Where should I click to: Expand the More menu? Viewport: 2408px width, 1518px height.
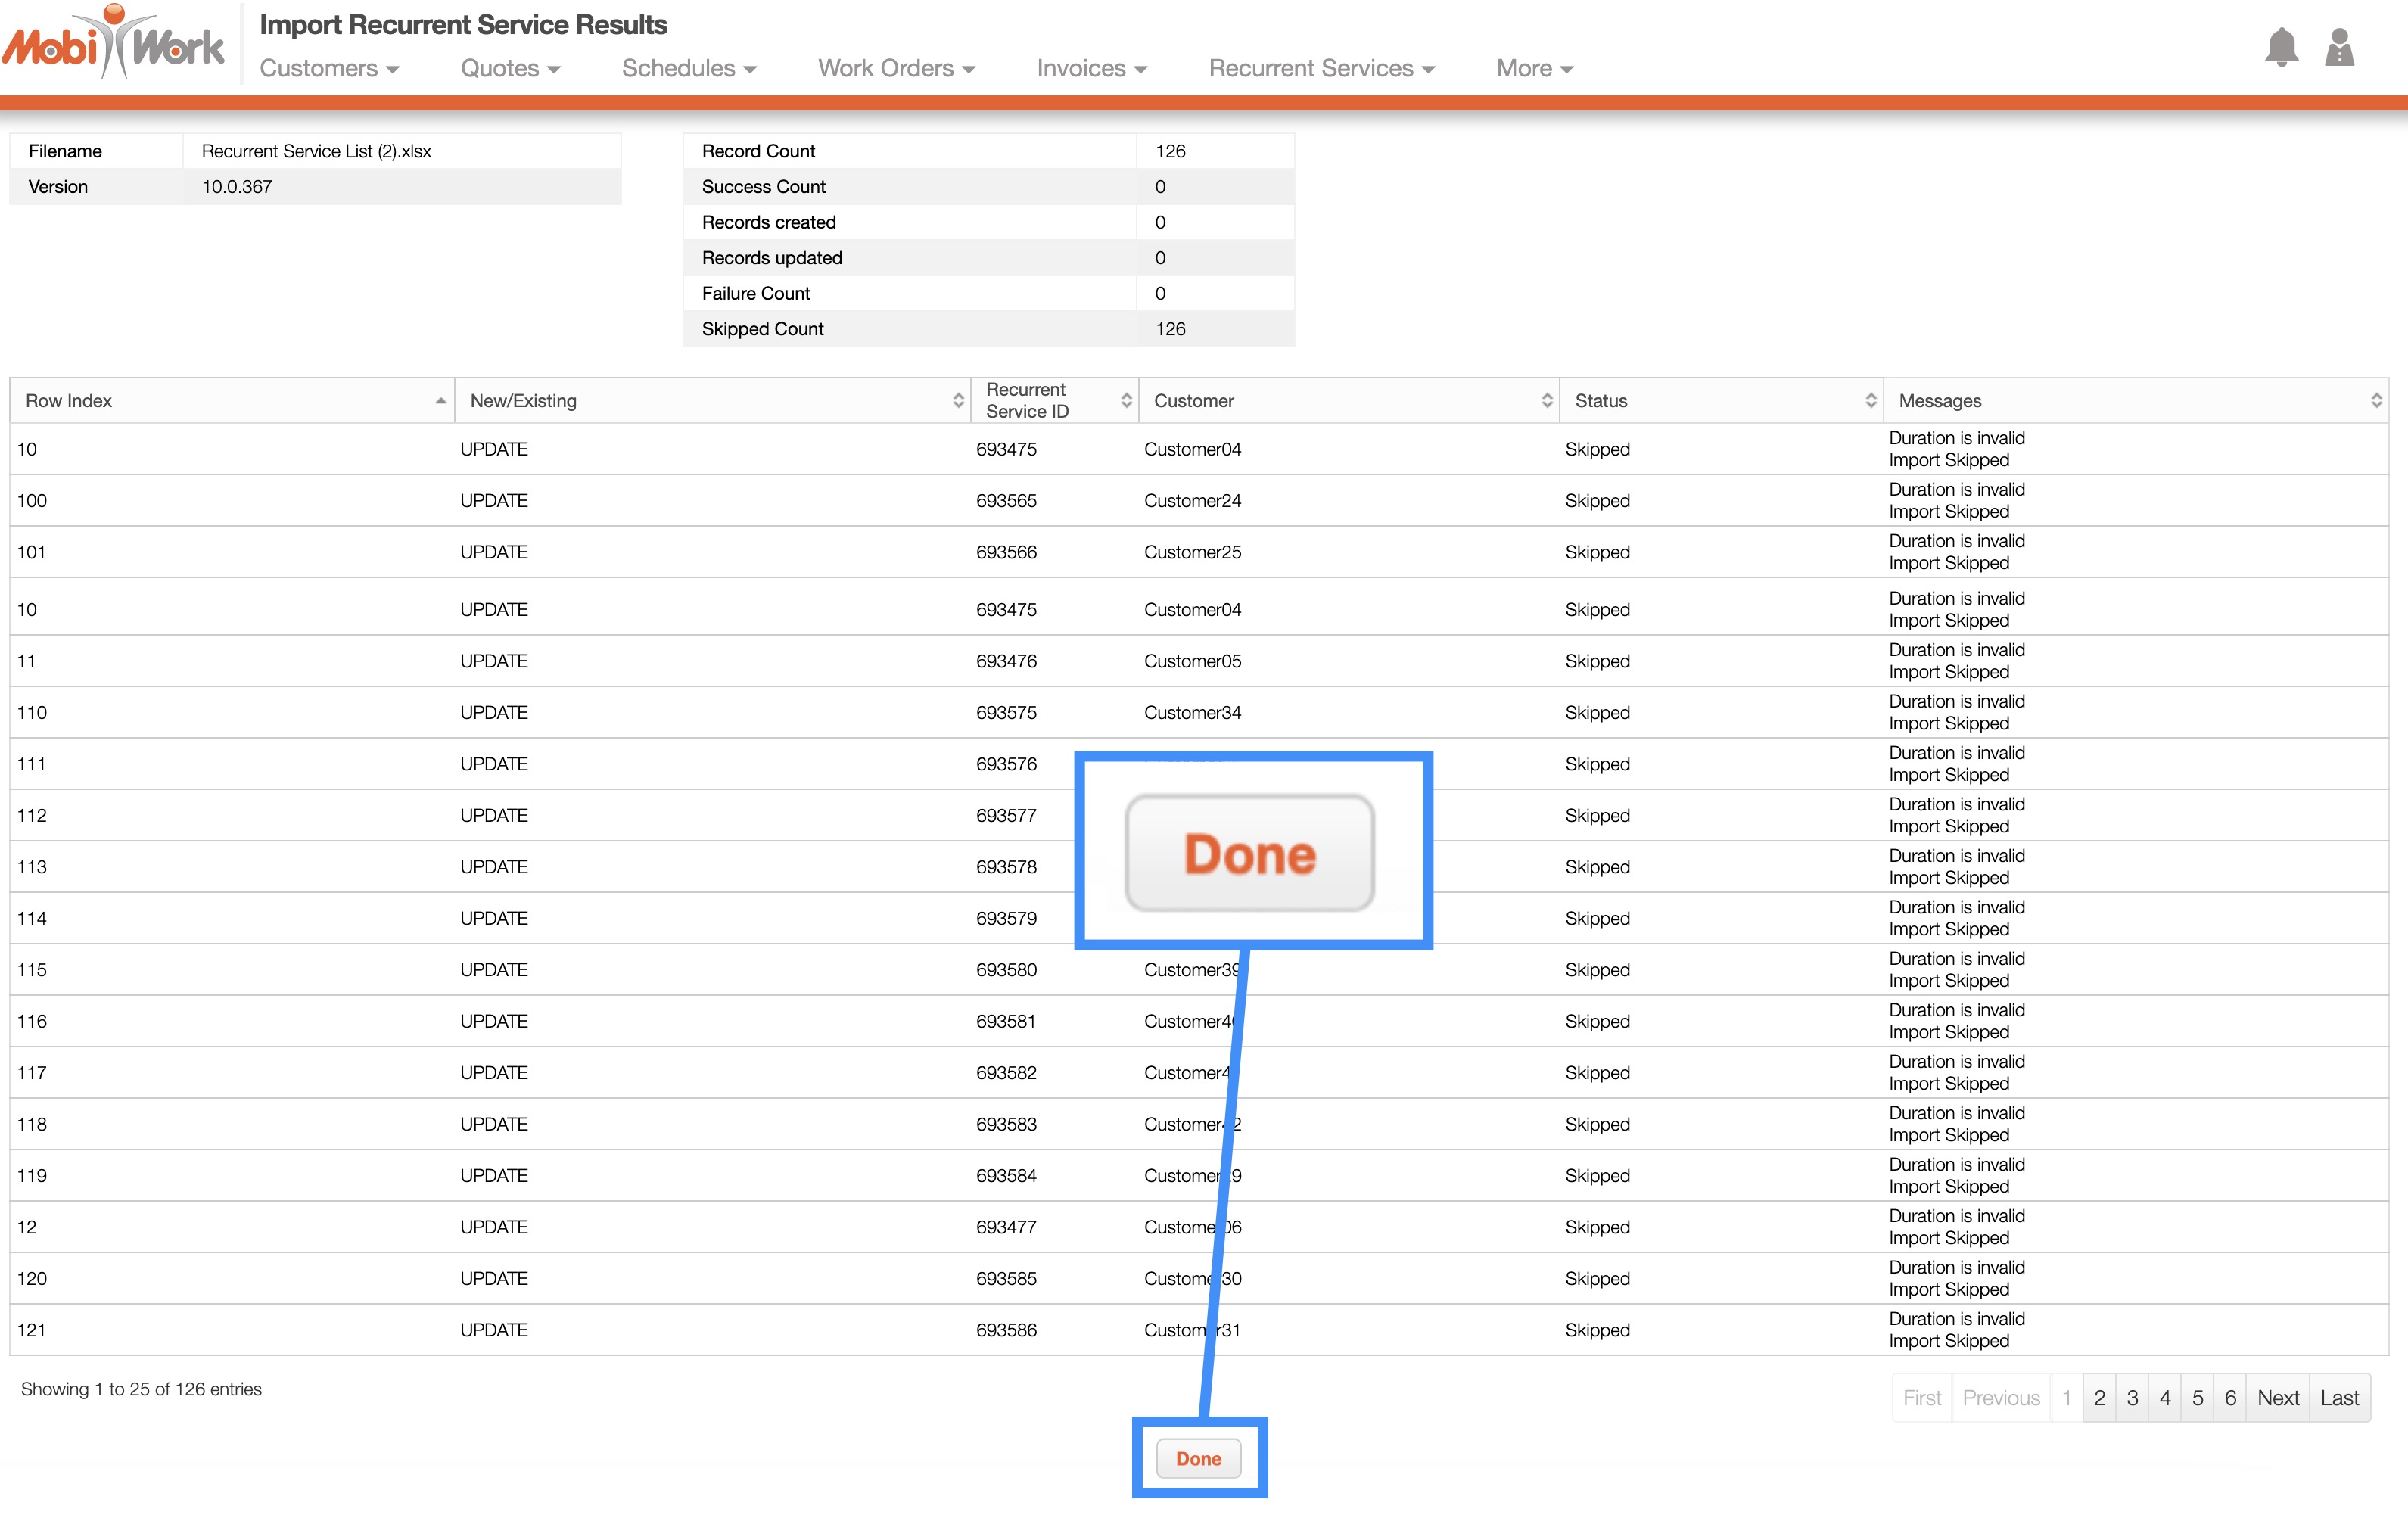(1534, 68)
